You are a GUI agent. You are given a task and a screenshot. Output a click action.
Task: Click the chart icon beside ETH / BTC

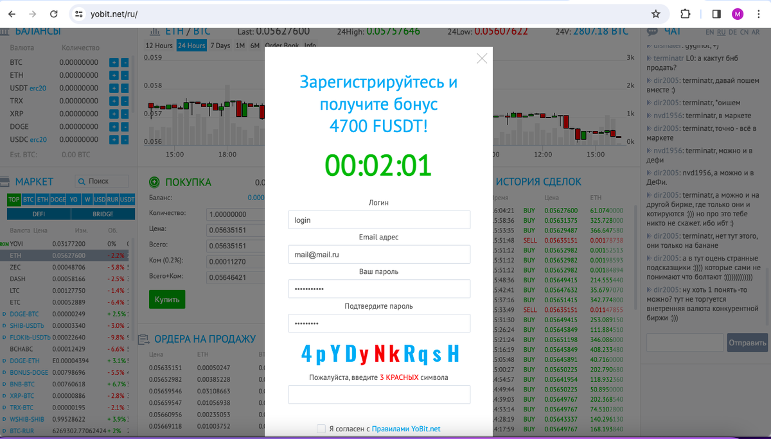(154, 31)
